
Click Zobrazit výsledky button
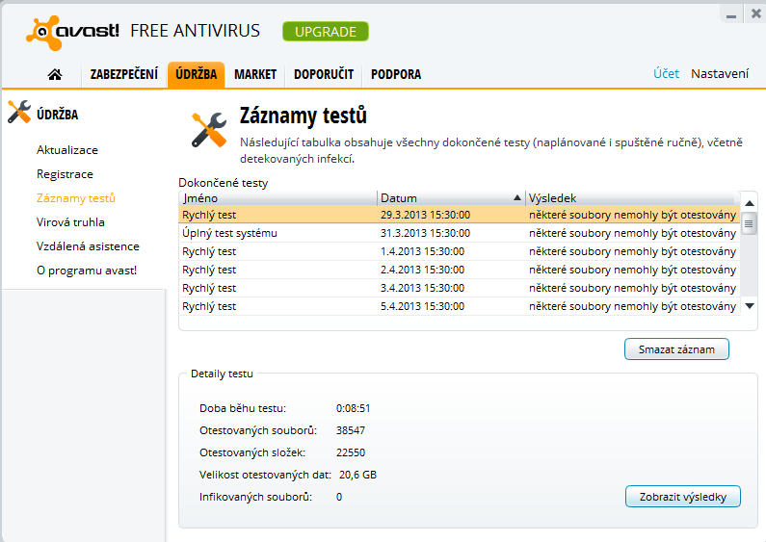tap(683, 497)
